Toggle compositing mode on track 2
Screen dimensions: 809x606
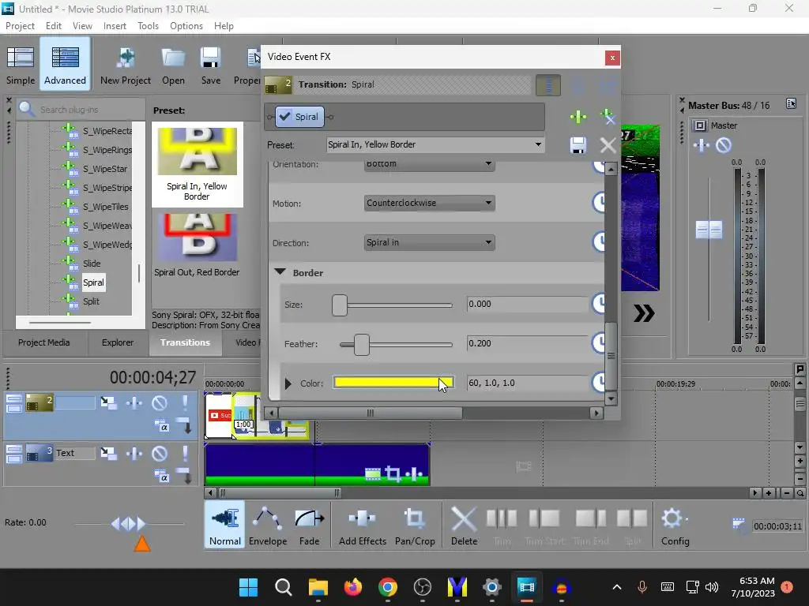(x=162, y=425)
